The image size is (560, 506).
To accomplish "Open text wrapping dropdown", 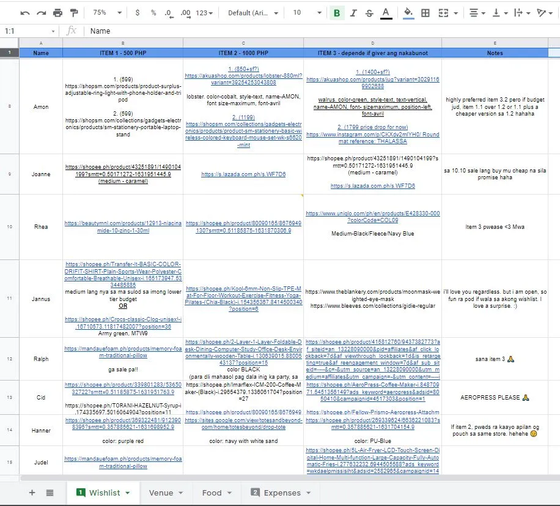I will (x=521, y=13).
